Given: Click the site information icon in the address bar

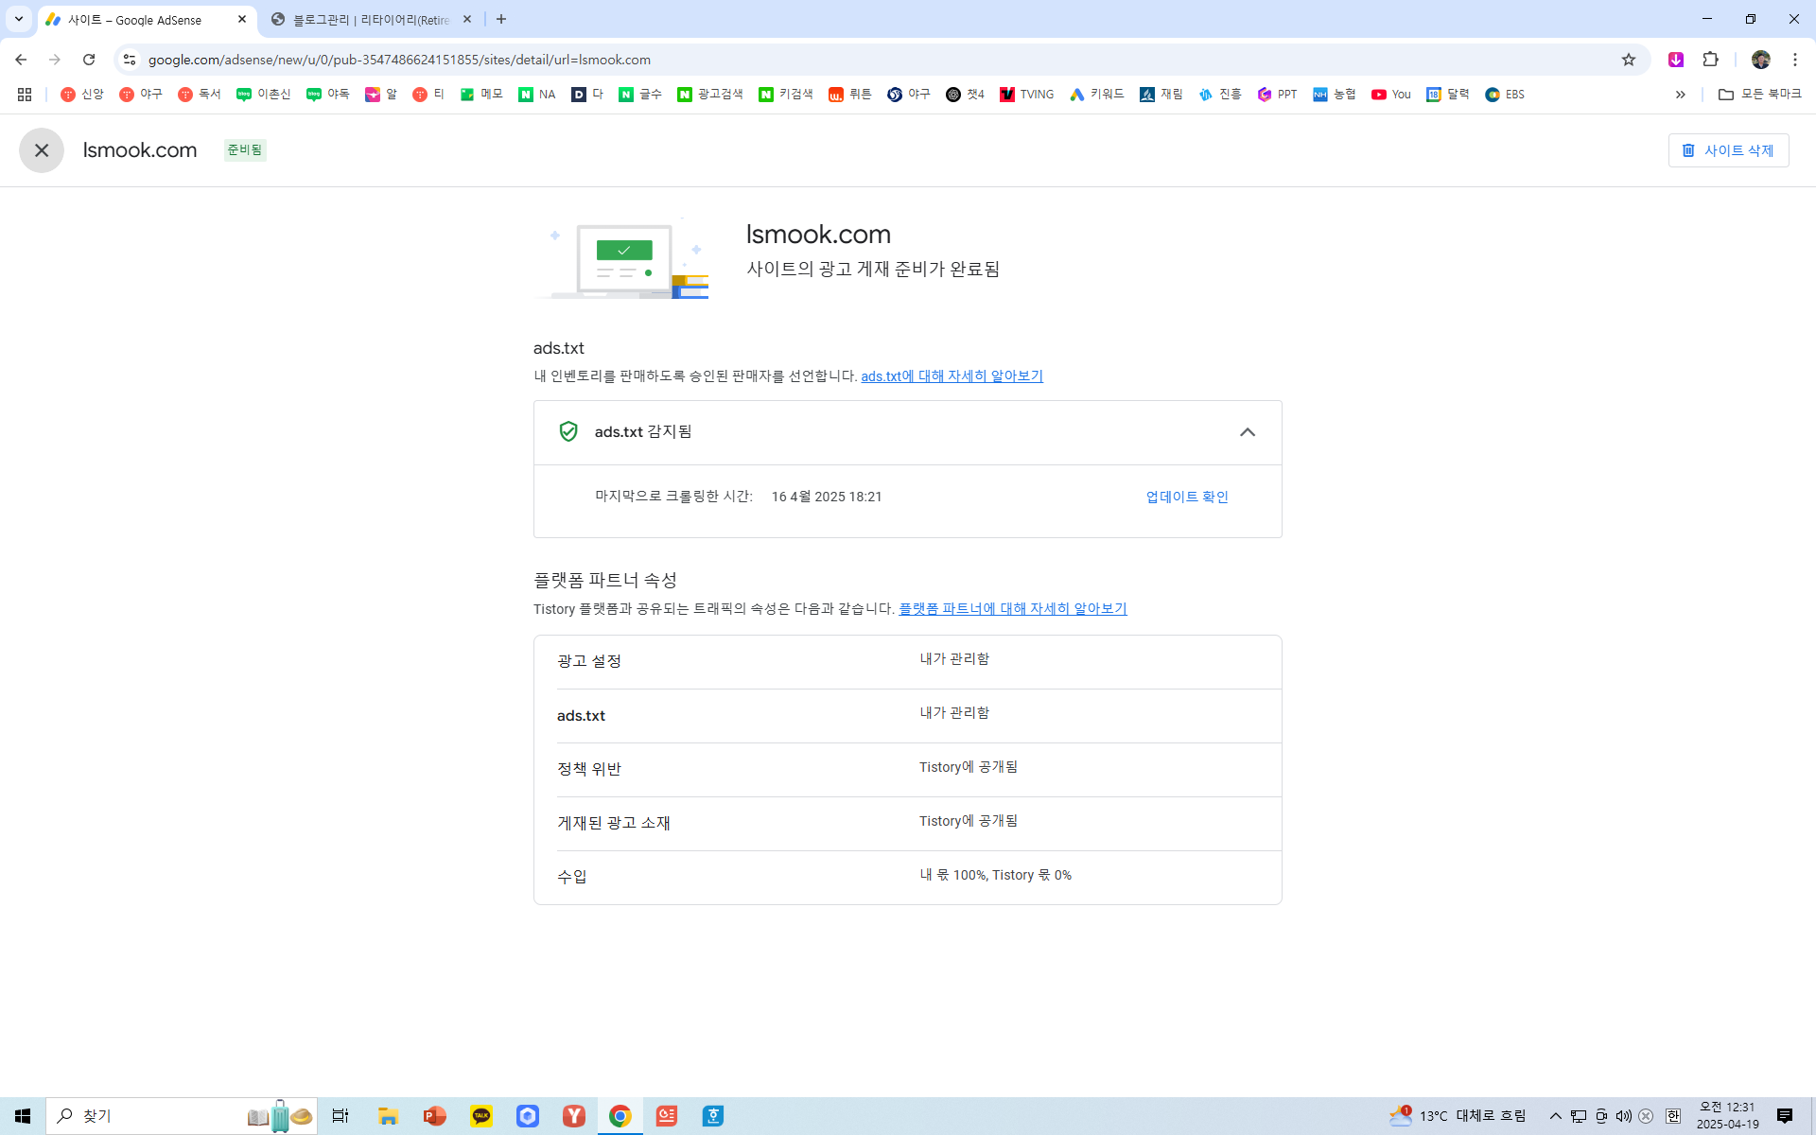Looking at the screenshot, I should click(130, 60).
